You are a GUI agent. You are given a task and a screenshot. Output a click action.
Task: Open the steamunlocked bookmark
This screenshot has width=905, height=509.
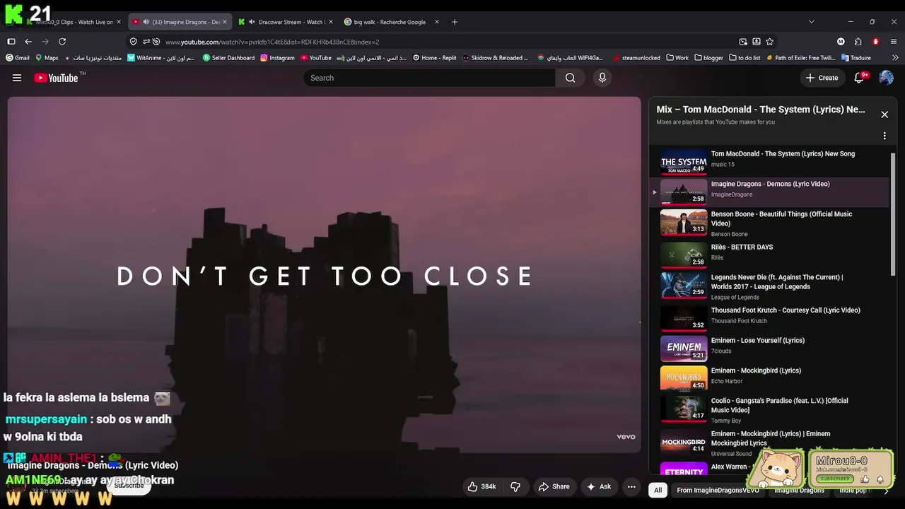coord(637,58)
